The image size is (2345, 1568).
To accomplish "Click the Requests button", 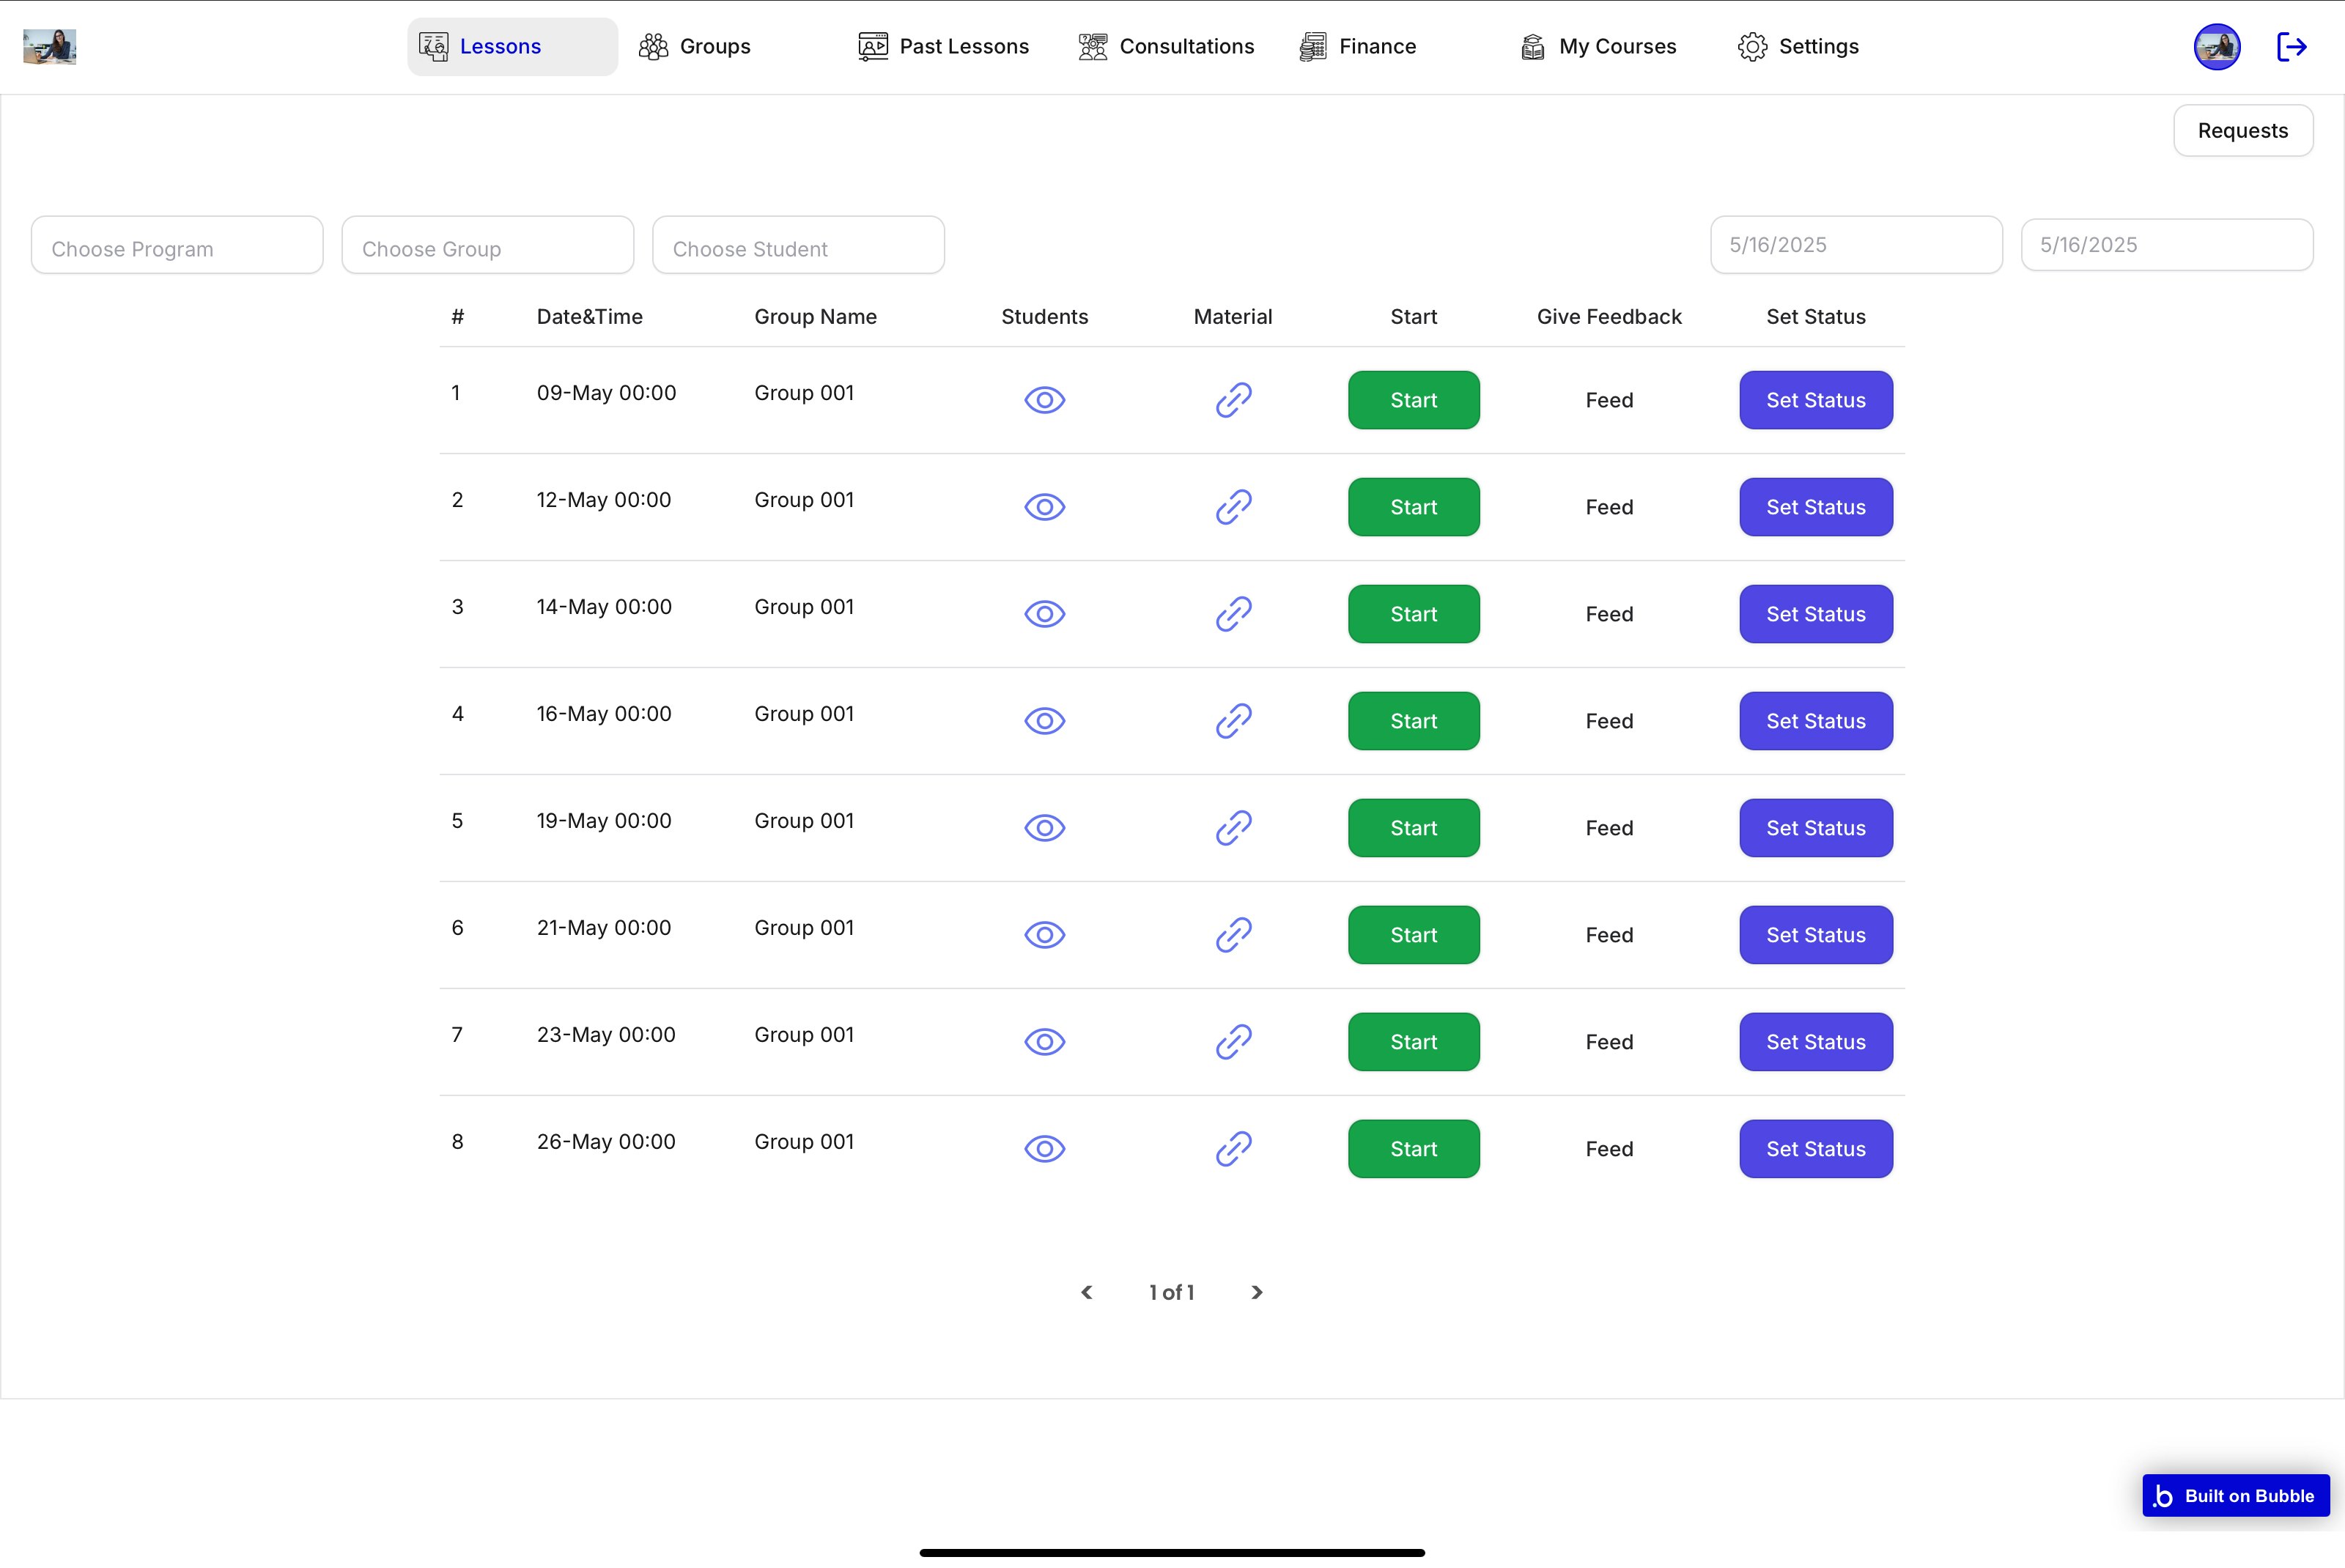I will pos(2242,131).
